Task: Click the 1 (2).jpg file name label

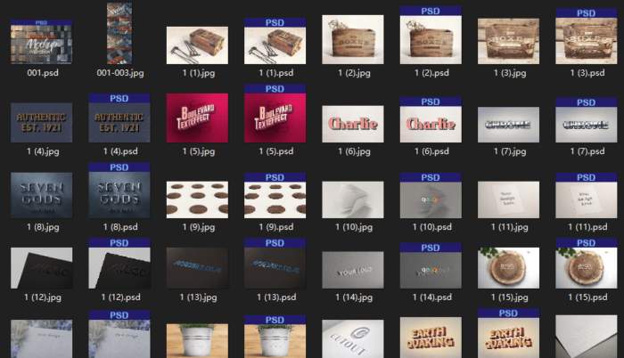Action: 352,71
